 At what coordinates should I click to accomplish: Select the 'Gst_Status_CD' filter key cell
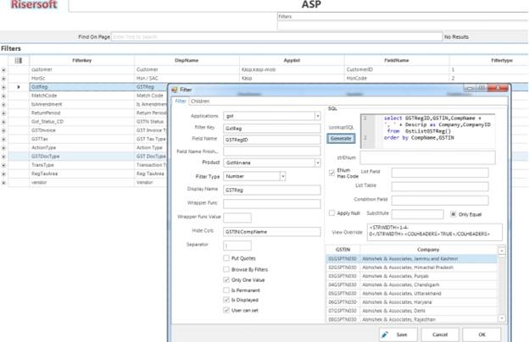tap(82, 122)
